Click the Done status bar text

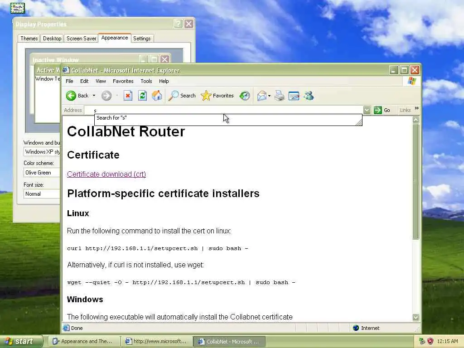(77, 328)
